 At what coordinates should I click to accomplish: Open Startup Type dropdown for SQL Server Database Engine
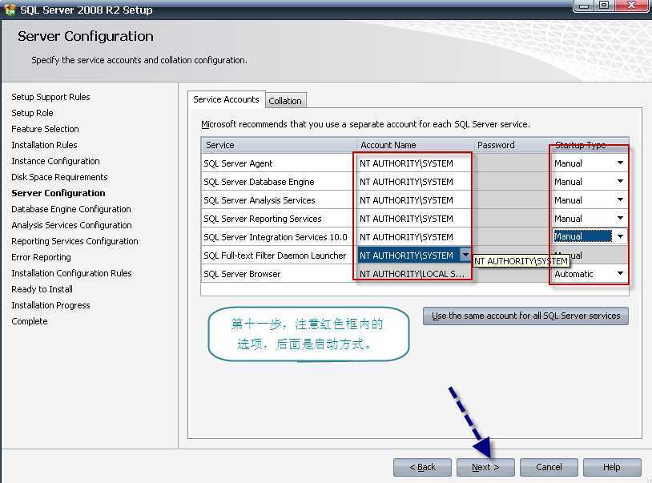[620, 182]
